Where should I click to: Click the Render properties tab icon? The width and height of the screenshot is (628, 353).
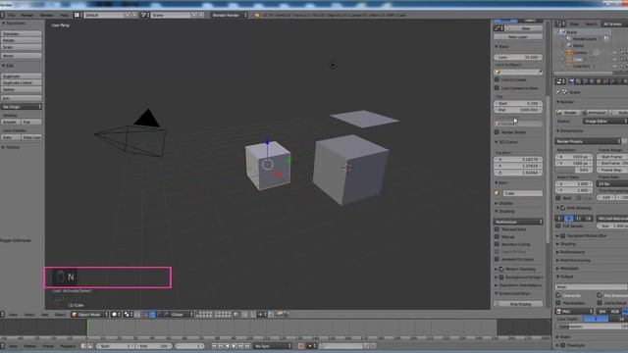coord(571,81)
